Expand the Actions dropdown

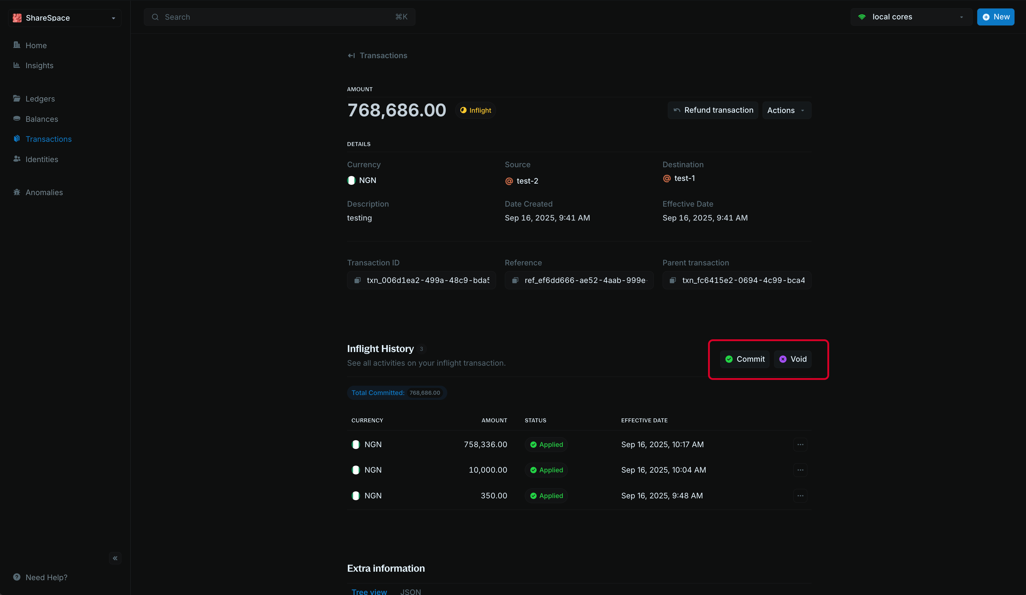point(786,110)
